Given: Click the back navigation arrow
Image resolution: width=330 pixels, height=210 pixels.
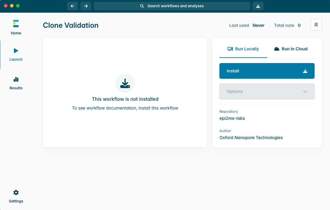Looking at the screenshot, I should tap(72, 6).
